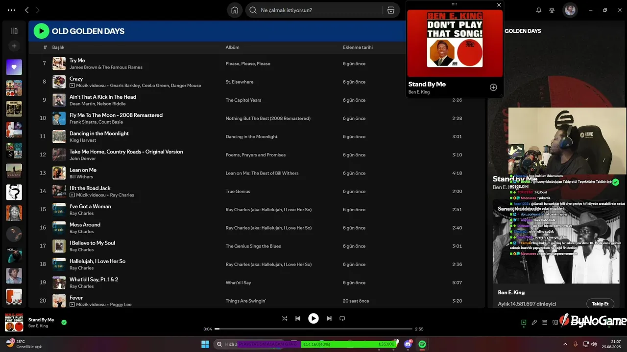Open album True Genius link
627x352 pixels.
(238, 192)
